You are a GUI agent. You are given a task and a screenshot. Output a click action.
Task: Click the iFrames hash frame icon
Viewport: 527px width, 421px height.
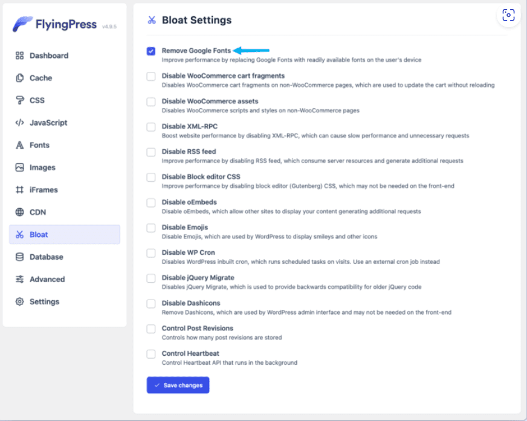[19, 190]
